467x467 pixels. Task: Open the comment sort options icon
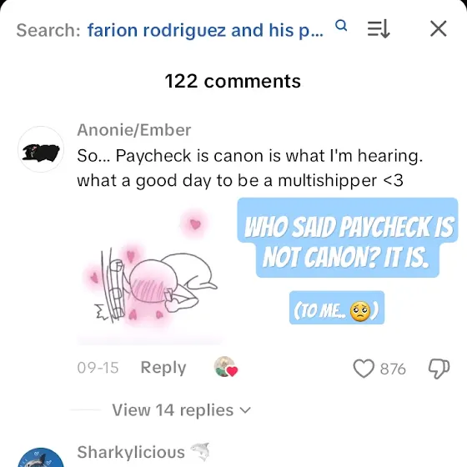379,29
